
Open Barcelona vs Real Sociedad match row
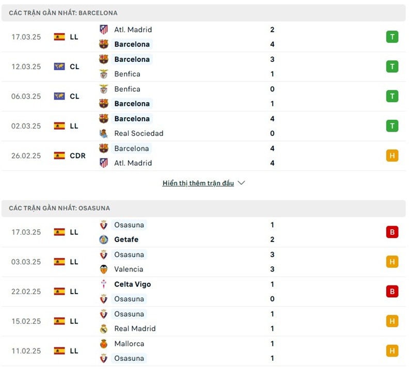click(x=206, y=126)
